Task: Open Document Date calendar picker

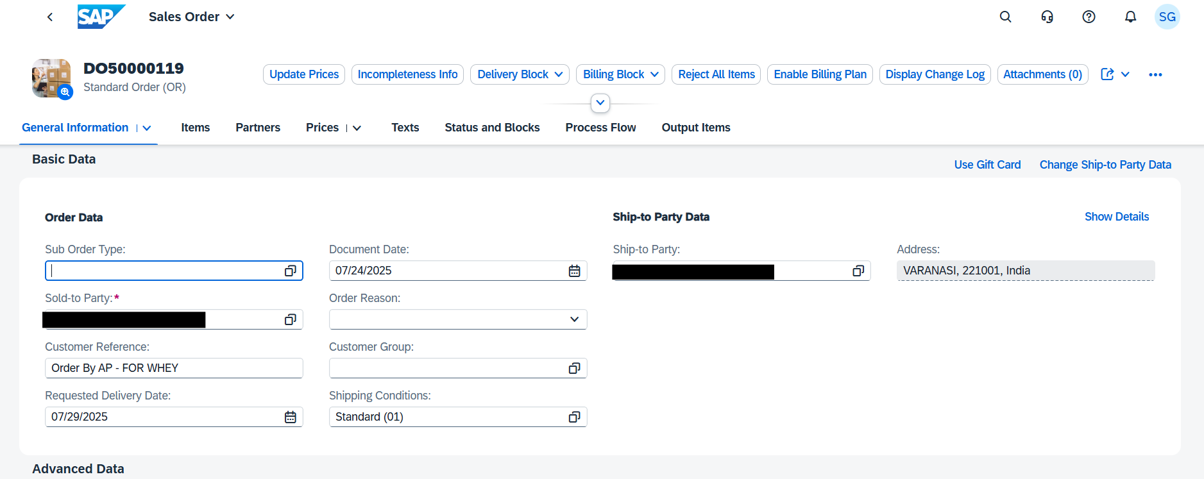Action: click(574, 271)
